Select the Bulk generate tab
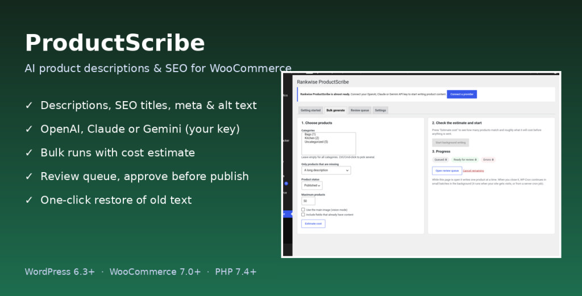This screenshot has width=582, height=296. (x=335, y=110)
